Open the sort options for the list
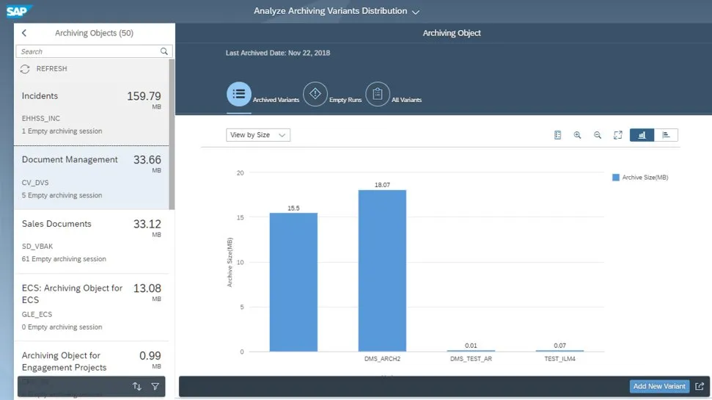Viewport: 712px width, 400px height. 137,386
